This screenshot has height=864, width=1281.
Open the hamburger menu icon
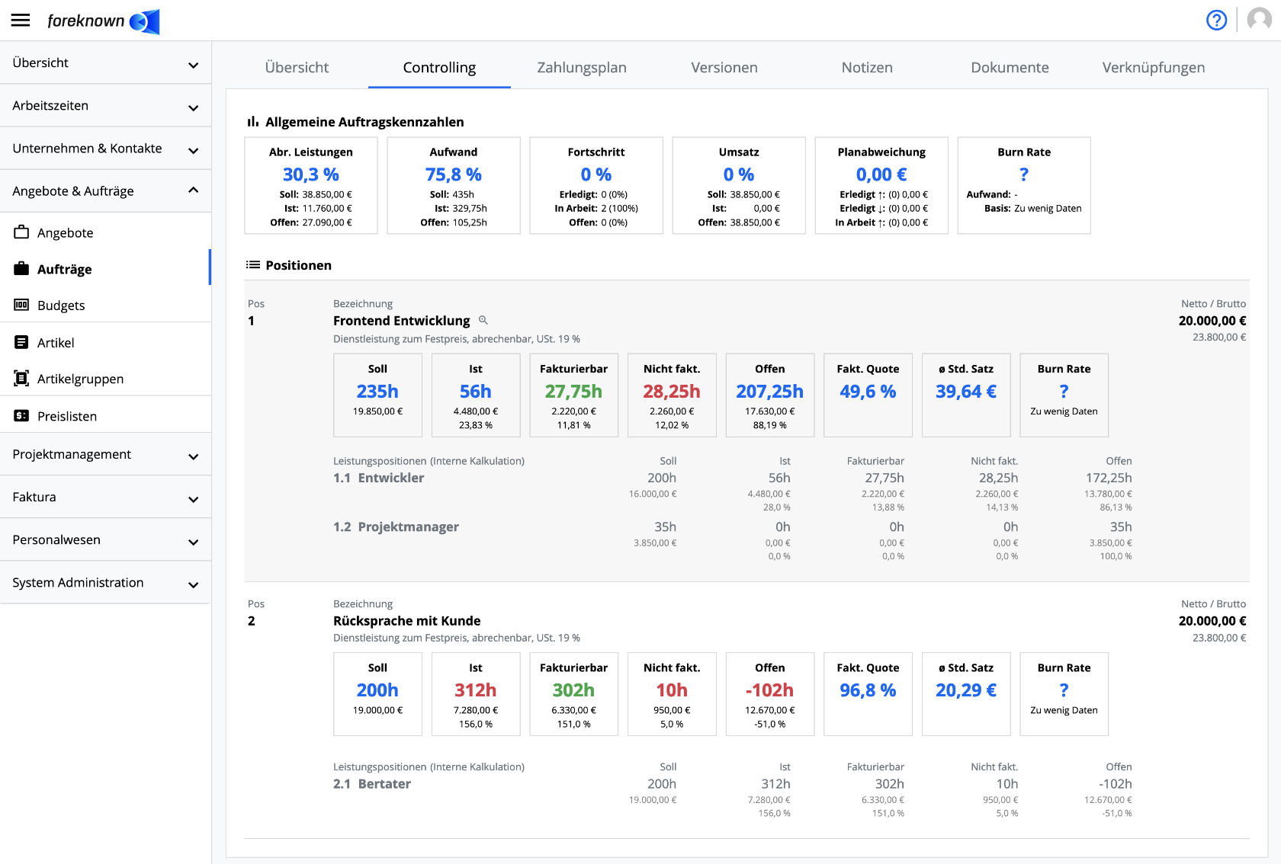point(21,21)
